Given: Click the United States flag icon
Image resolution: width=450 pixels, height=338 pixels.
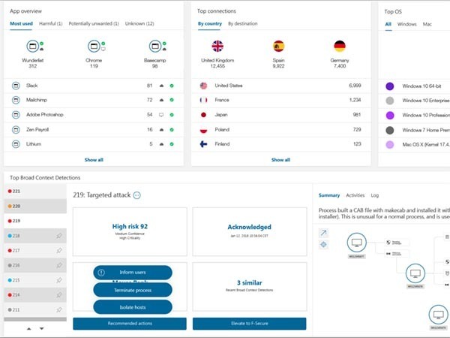Looking at the screenshot, I should [203, 86].
